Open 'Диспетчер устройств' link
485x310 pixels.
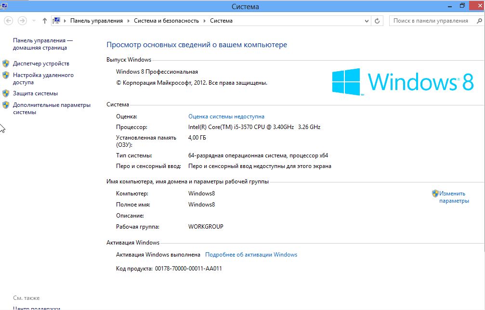41,64
